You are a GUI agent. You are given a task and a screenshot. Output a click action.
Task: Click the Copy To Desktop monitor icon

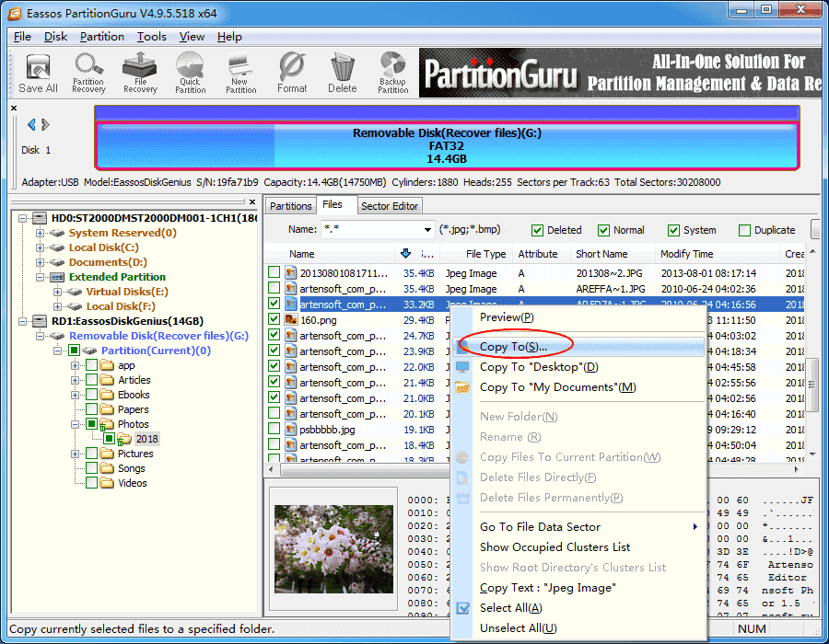462,367
